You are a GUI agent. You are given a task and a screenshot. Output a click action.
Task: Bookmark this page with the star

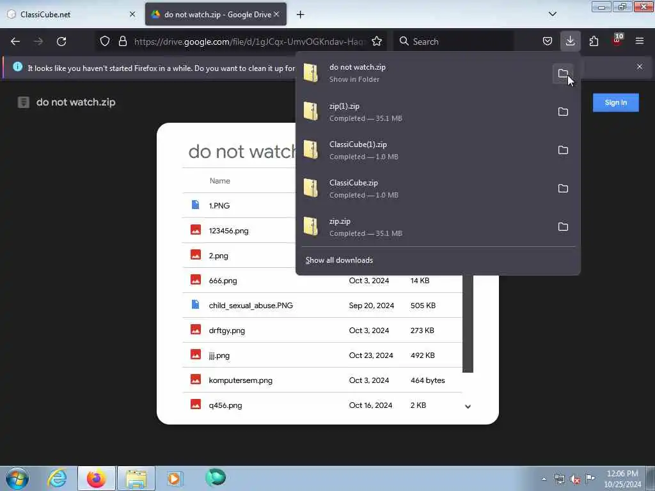[377, 42]
